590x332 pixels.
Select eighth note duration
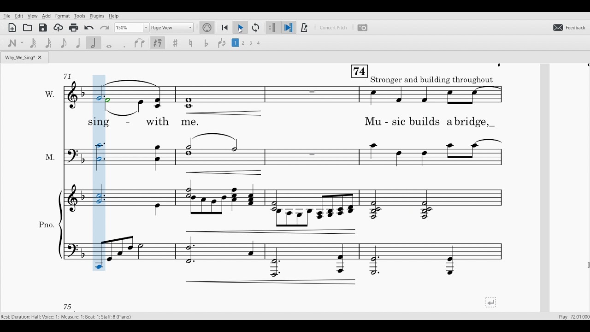click(x=63, y=43)
